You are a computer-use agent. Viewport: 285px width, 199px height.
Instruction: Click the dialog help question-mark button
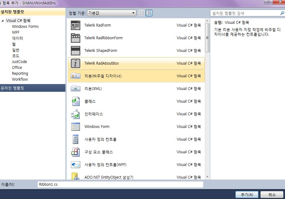[x=268, y=2]
